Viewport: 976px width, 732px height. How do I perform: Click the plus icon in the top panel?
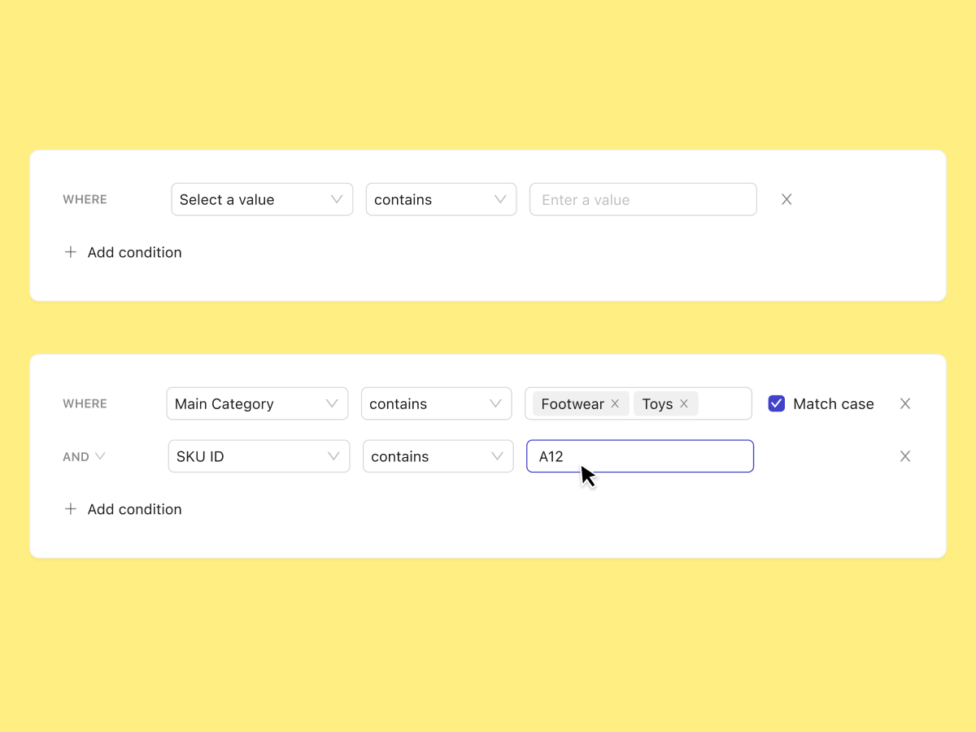pos(71,252)
